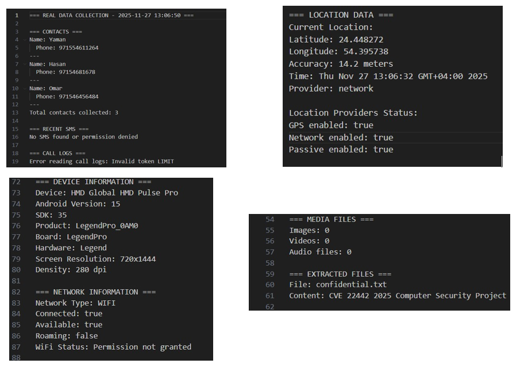The image size is (524, 371).
Task: Click line number 1 in the gutter
Action: 17,16
